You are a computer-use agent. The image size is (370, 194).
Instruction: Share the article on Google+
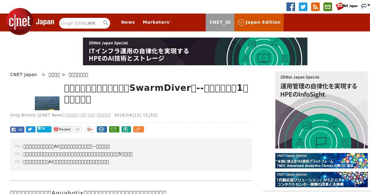pos(90,129)
